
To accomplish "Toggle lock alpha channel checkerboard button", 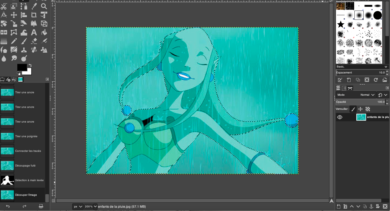I will point(368,109).
